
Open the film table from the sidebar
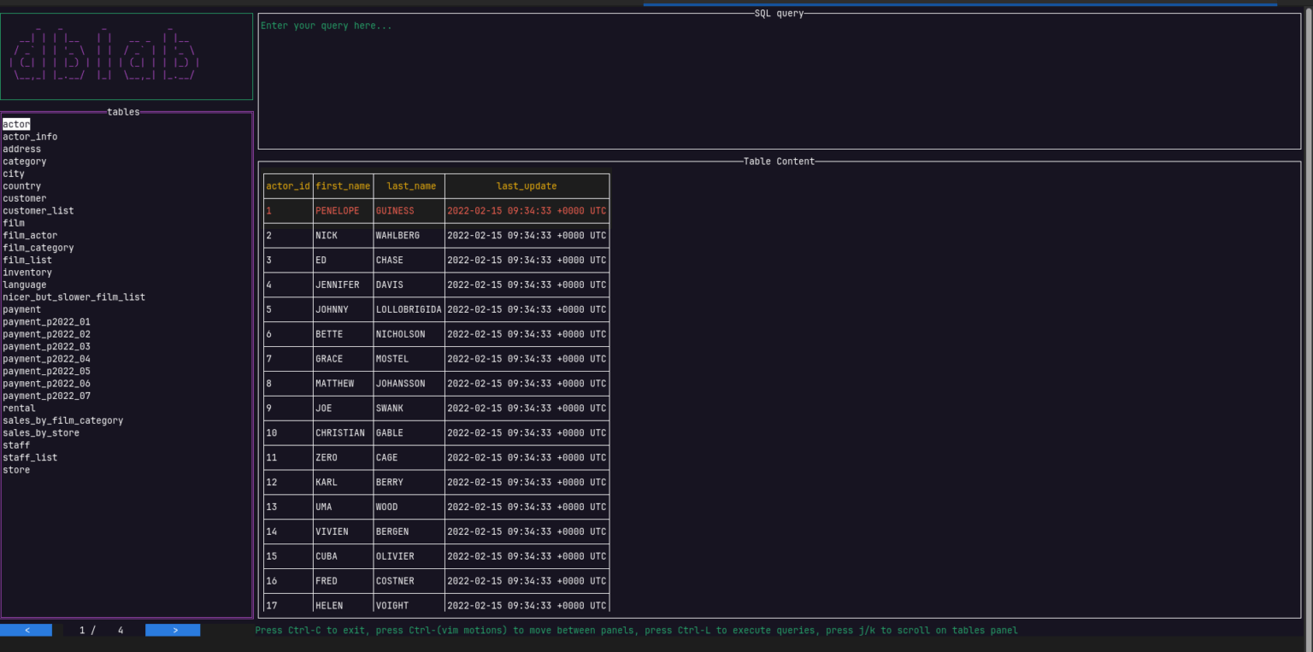pyautogui.click(x=13, y=222)
